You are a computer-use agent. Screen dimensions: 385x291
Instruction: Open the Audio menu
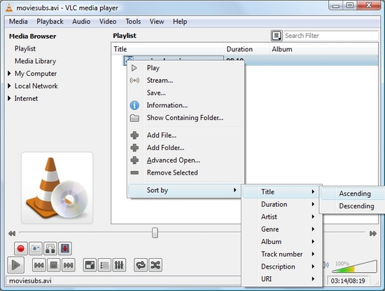point(81,22)
